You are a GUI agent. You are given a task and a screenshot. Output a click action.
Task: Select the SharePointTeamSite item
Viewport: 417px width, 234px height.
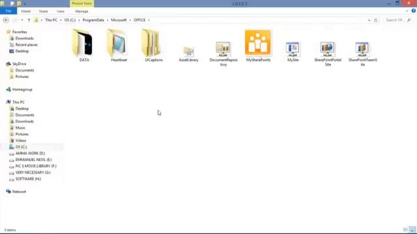tap(362, 54)
